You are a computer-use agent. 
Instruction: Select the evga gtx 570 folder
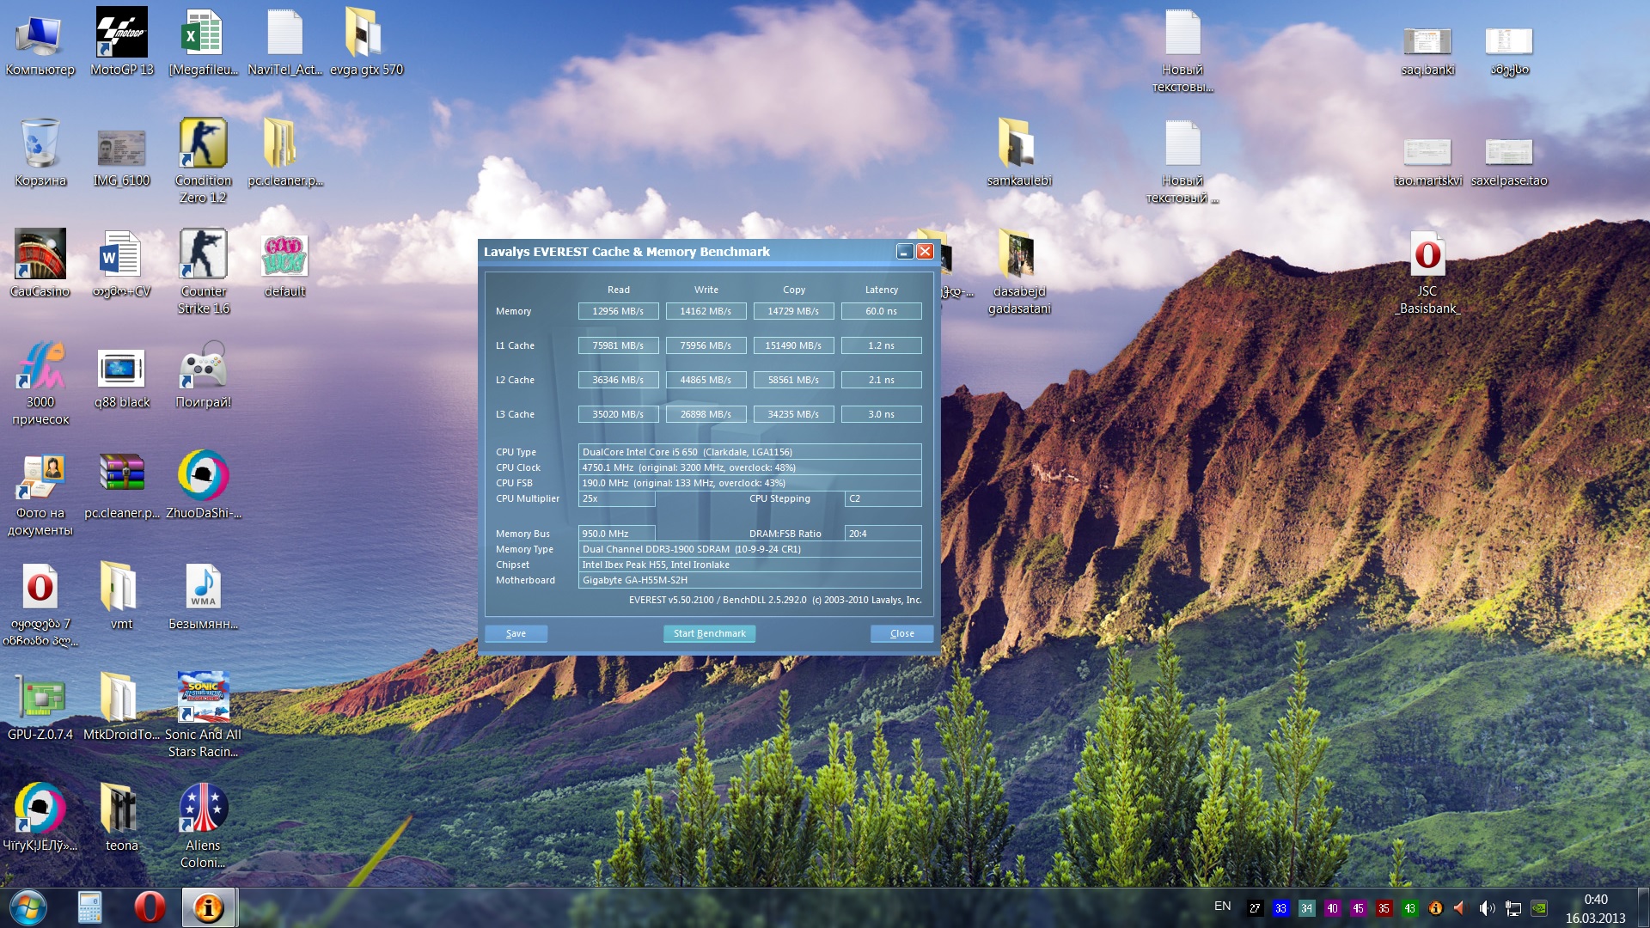(x=366, y=41)
